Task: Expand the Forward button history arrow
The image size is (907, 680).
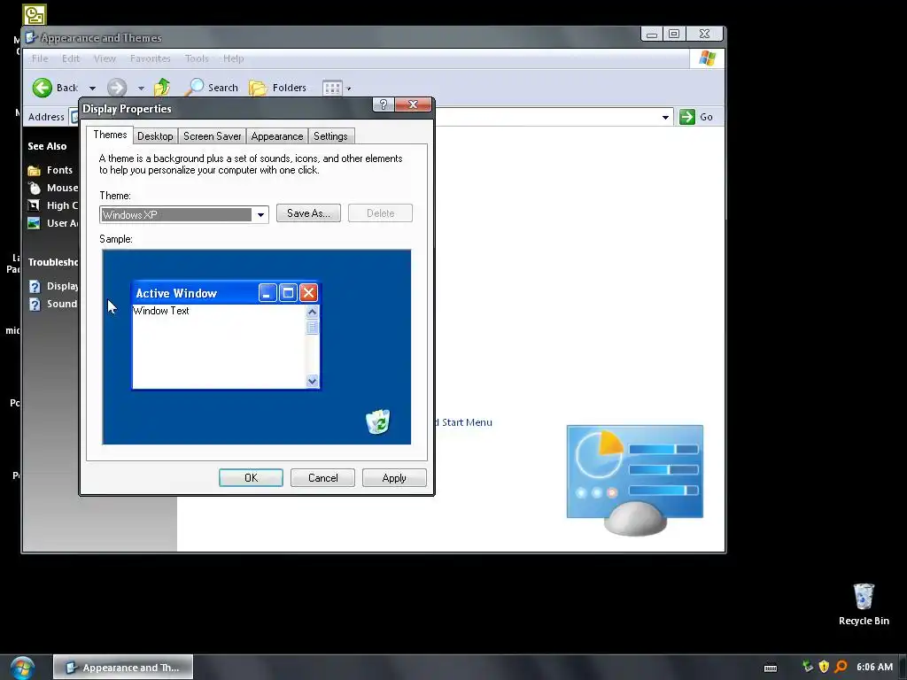Action: point(141,89)
